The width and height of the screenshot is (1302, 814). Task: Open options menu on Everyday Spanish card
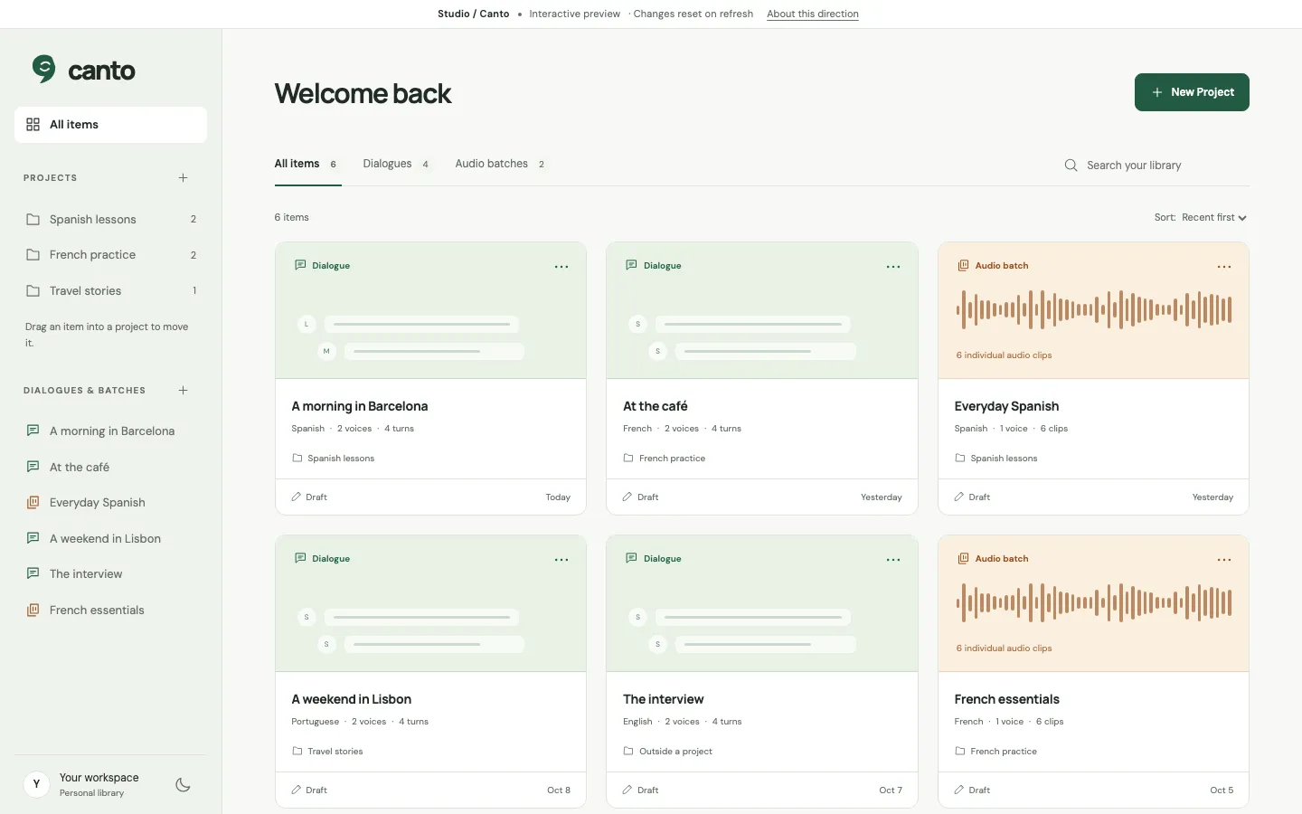1224,267
